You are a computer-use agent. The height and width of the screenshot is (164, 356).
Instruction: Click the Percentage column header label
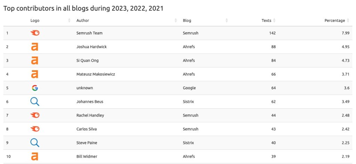(334, 21)
